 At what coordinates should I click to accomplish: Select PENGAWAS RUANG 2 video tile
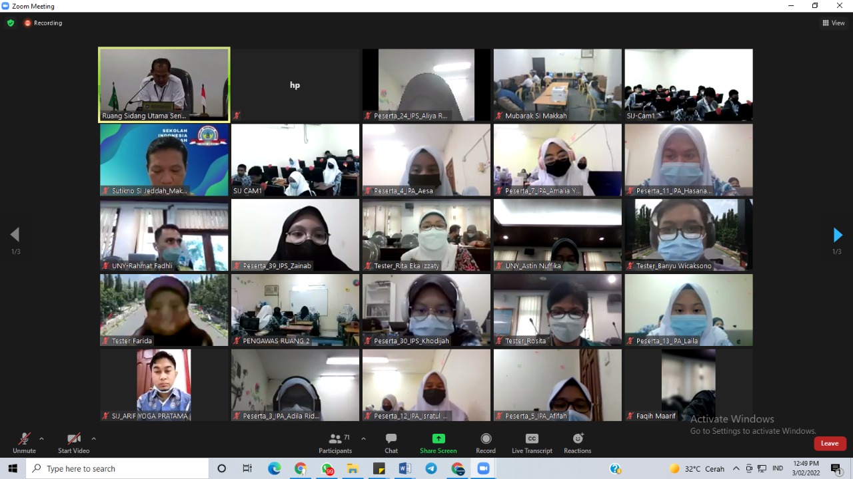(x=295, y=310)
